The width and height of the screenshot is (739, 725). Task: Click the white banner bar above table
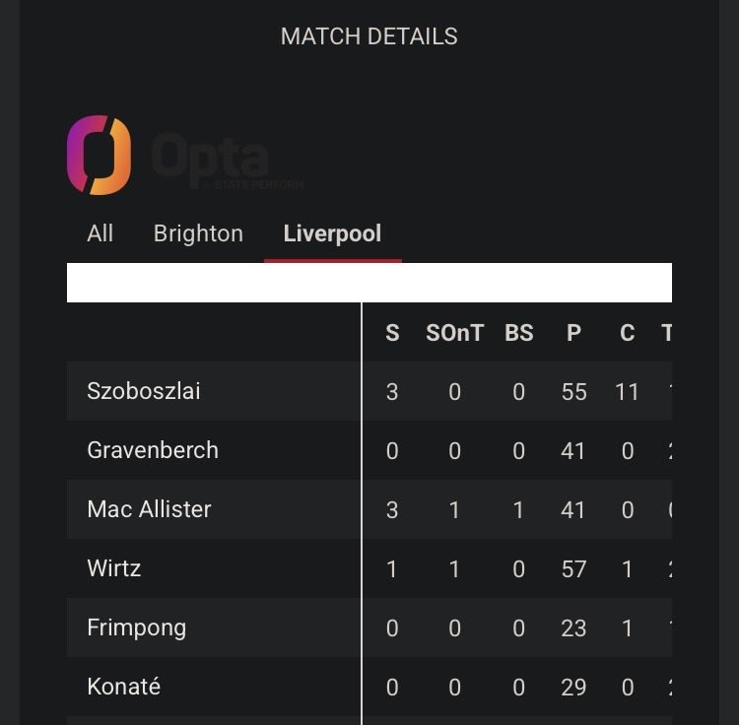[369, 283]
